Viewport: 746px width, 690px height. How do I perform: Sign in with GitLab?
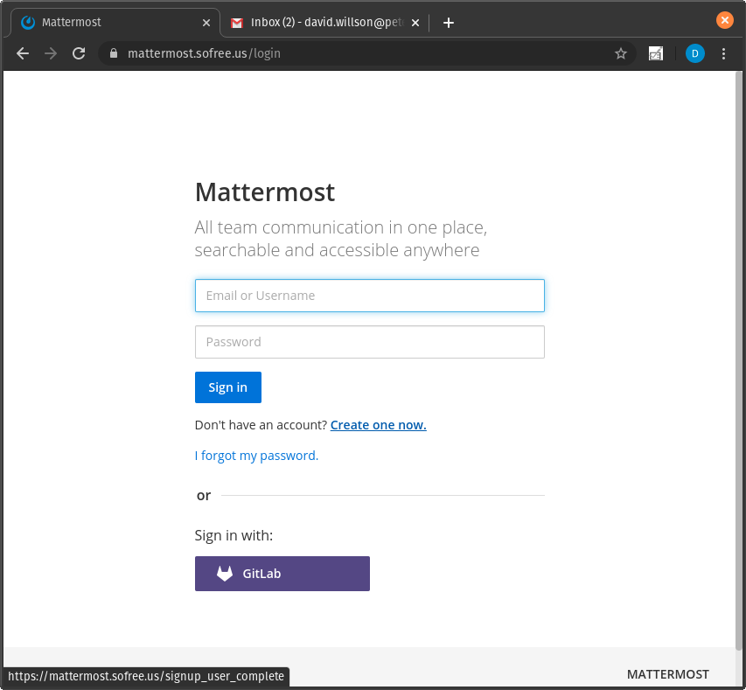282,574
